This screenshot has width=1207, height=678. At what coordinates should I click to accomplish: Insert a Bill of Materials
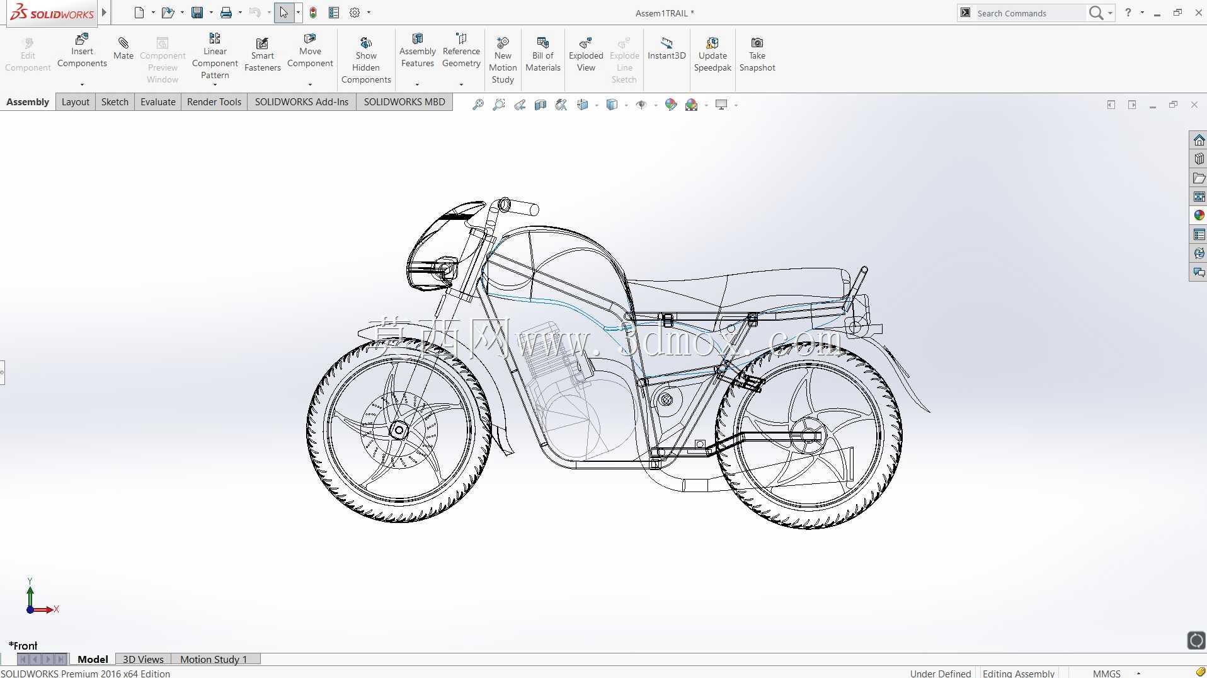coord(543,55)
